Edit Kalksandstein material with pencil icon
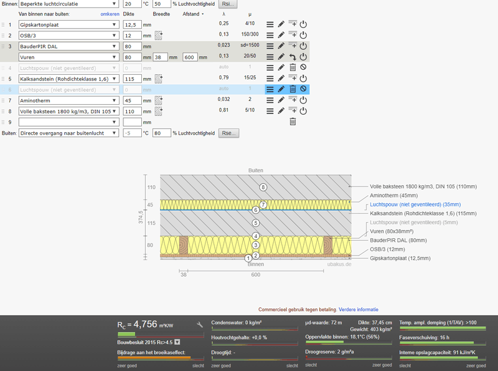498x371 pixels. pyautogui.click(x=281, y=79)
